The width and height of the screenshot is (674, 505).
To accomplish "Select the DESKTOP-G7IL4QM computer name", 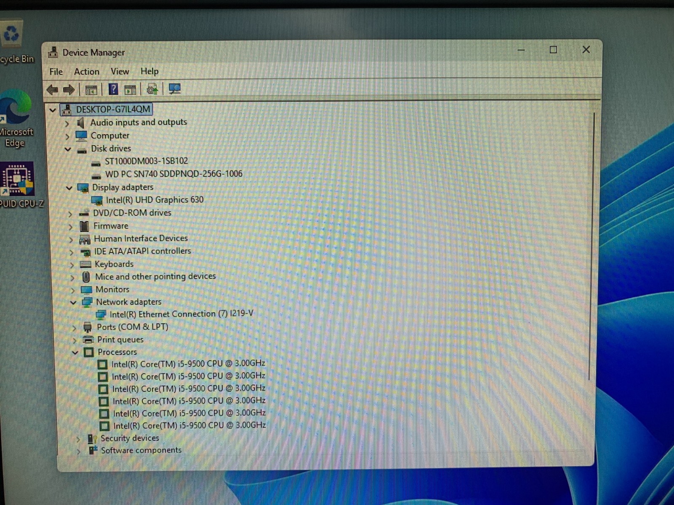I will [x=113, y=109].
